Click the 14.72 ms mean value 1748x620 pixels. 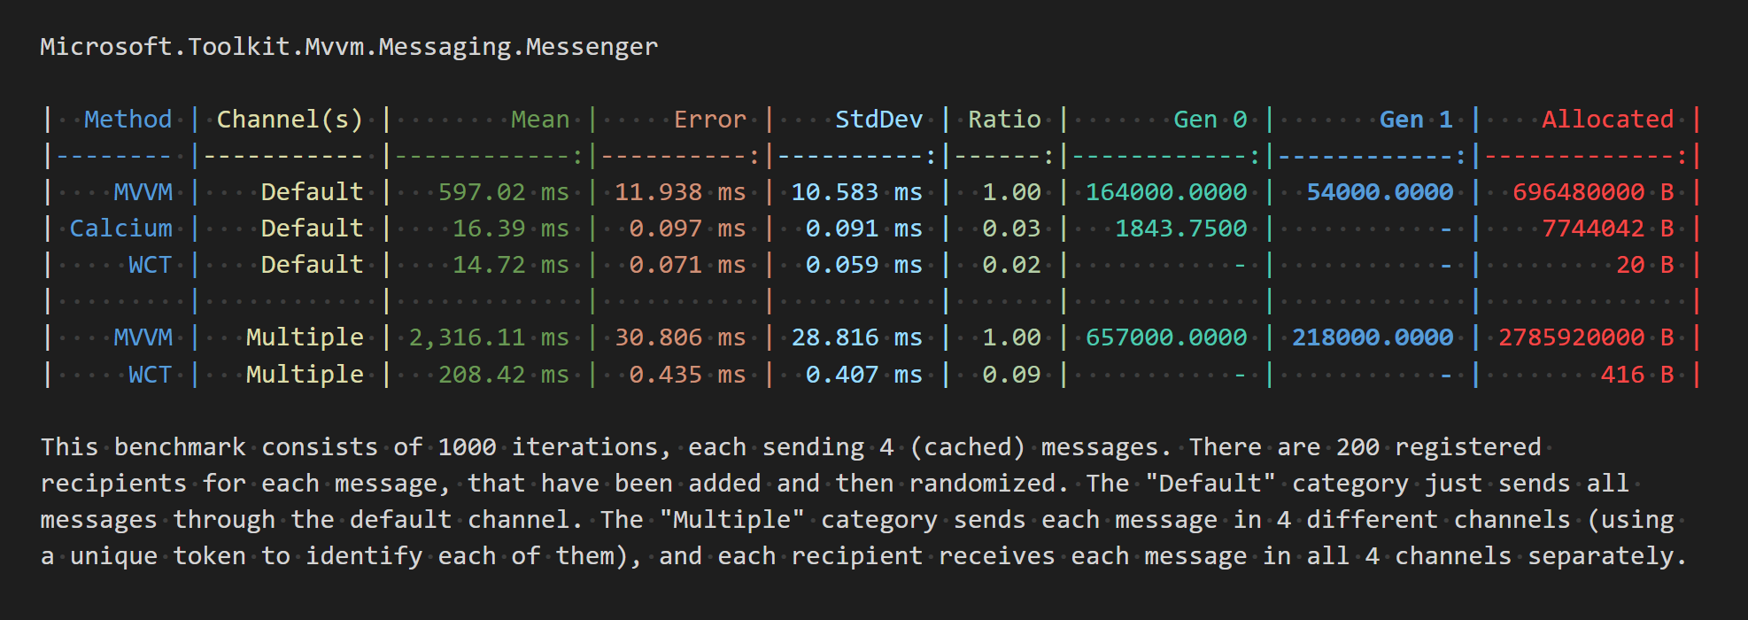[x=511, y=265]
